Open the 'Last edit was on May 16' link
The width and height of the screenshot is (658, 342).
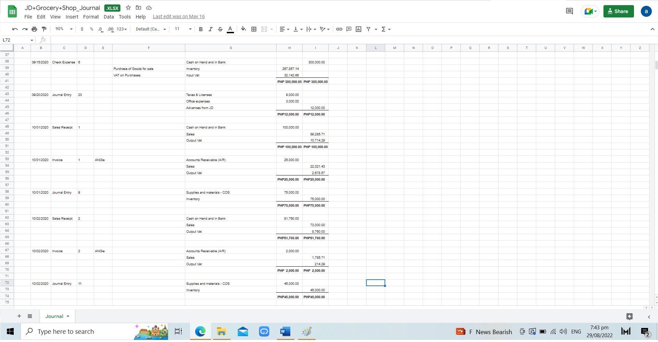click(179, 16)
